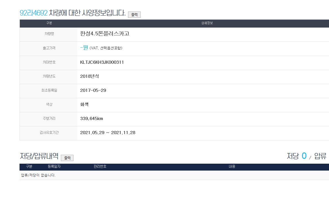Select the inspection period 2021.05.29 ~ 2021.11.28
Image resolution: width=329 pixels, height=201 pixels.
pos(108,133)
